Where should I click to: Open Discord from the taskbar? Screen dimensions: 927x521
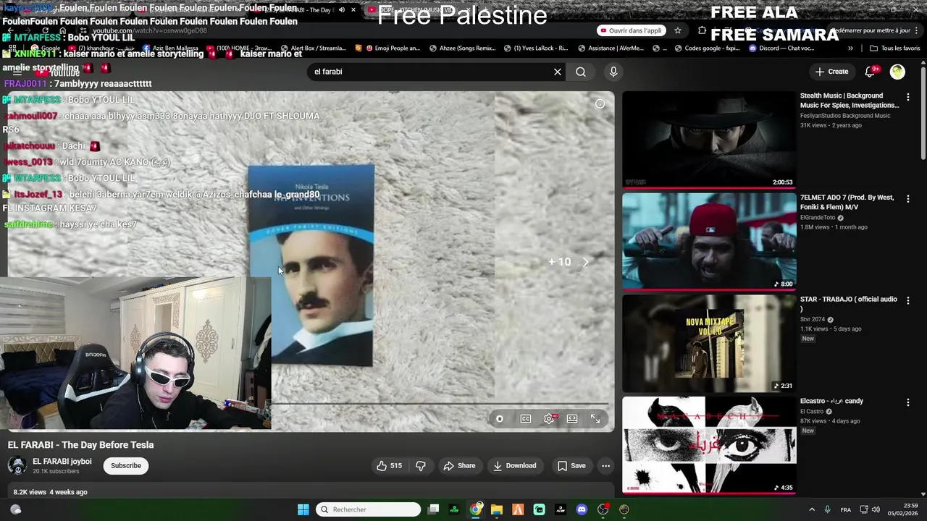coord(582,509)
